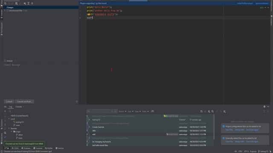The width and height of the screenshot is (273, 153).
Task: Click the View Options eye icon in commit toolbar
Action: (x=25, y=3)
